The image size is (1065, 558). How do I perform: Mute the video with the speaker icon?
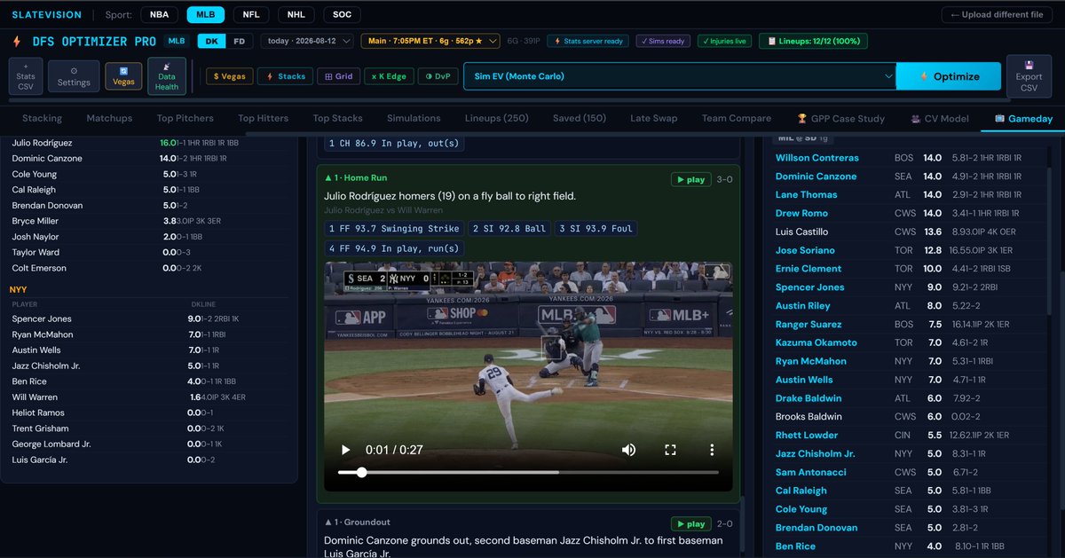click(x=628, y=450)
